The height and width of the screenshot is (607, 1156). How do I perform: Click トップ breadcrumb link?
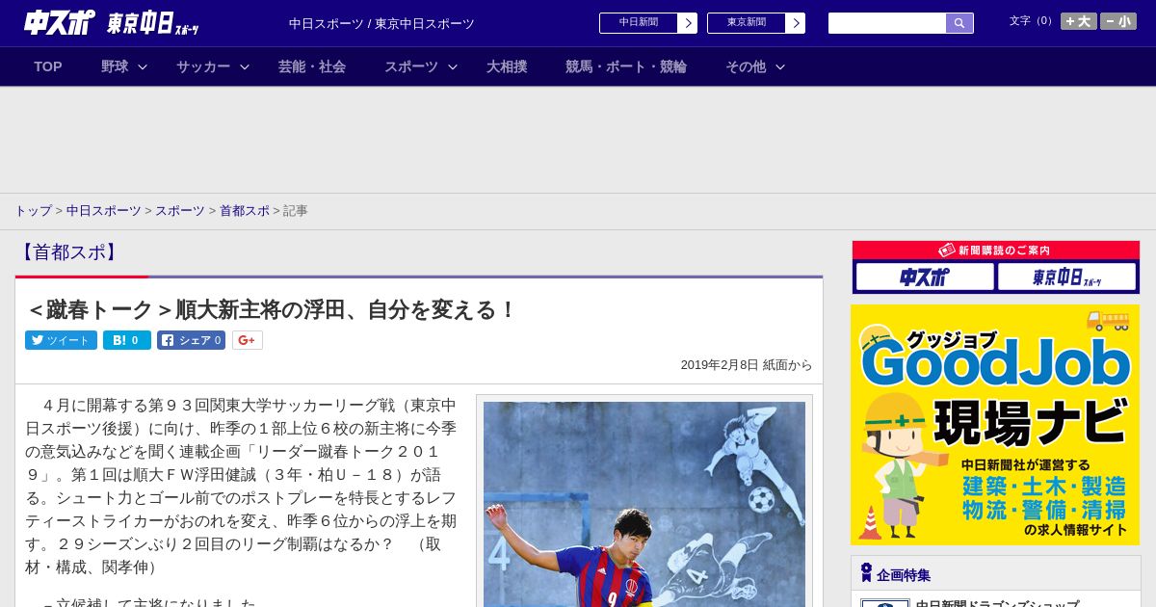(x=33, y=210)
